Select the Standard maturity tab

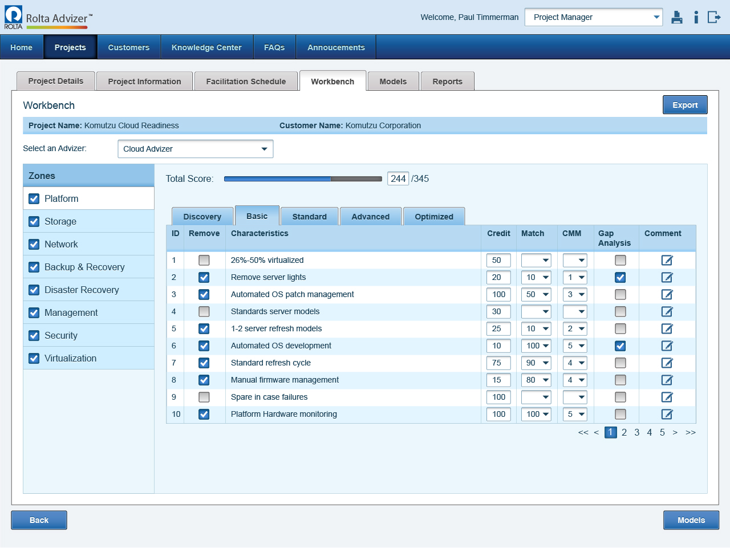[310, 217]
